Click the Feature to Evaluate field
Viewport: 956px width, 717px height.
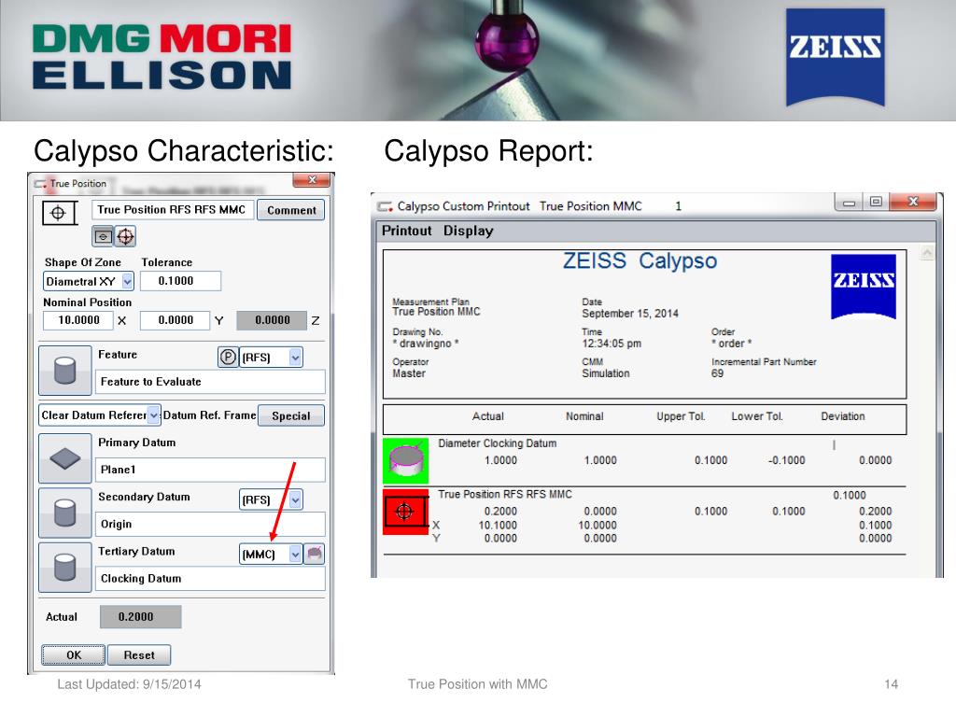coord(210,382)
